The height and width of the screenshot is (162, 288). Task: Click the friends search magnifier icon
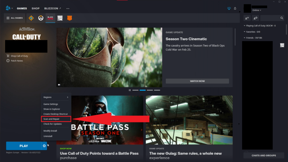(282, 18)
